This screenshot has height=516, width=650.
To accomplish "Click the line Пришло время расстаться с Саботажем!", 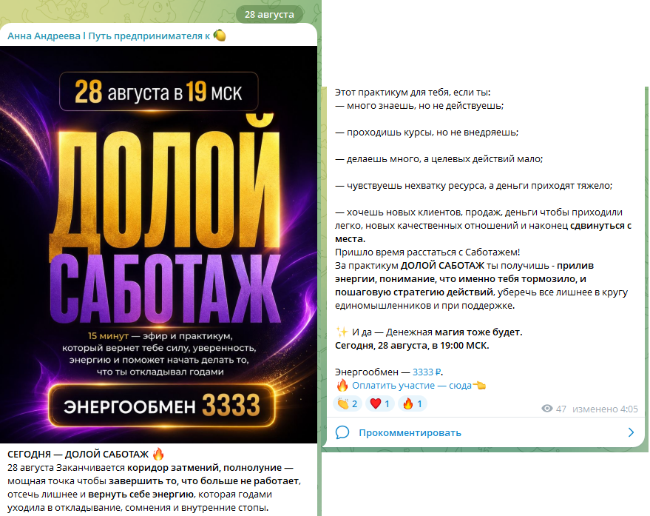I will pos(427,252).
